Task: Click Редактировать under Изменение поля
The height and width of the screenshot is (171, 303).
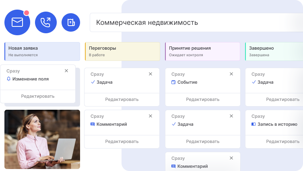Action: (38, 96)
